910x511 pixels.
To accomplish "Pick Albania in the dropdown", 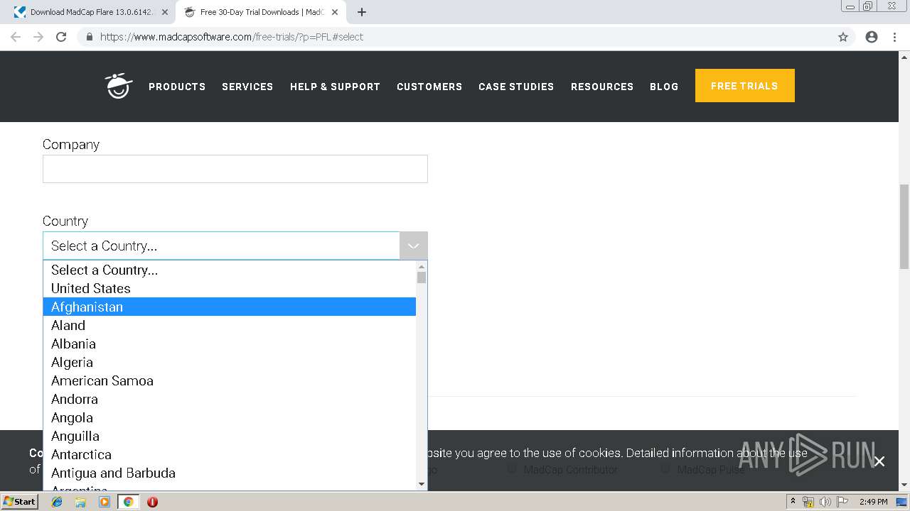I will click(x=230, y=344).
